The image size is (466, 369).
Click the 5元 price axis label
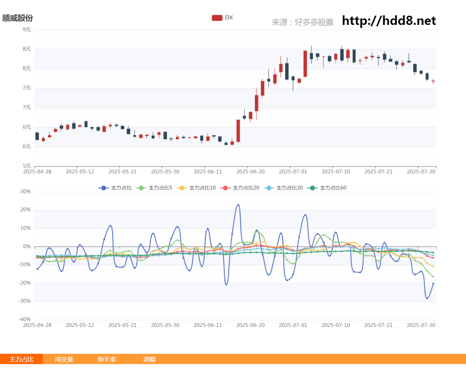click(x=27, y=166)
